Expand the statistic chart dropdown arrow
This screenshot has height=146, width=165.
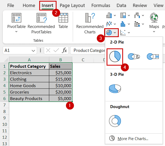click(x=129, y=24)
